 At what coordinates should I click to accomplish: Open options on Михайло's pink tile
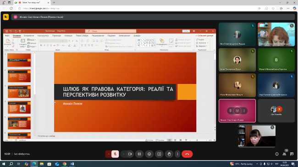coord(244,111)
